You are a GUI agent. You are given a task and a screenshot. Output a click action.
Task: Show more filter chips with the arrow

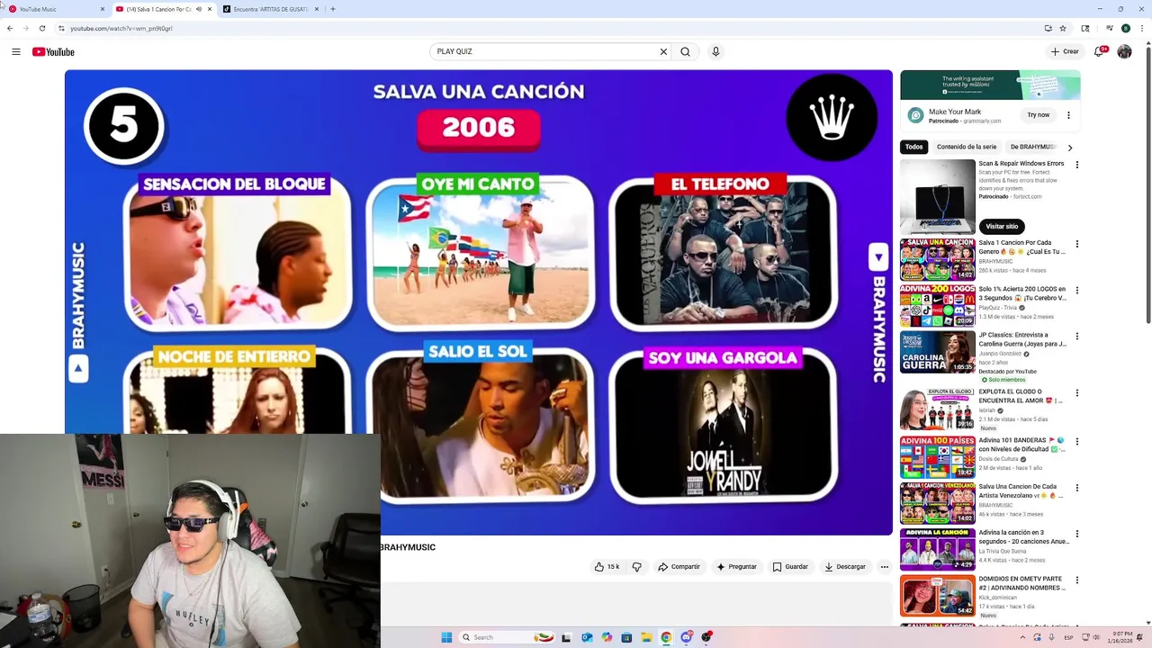click(x=1070, y=147)
